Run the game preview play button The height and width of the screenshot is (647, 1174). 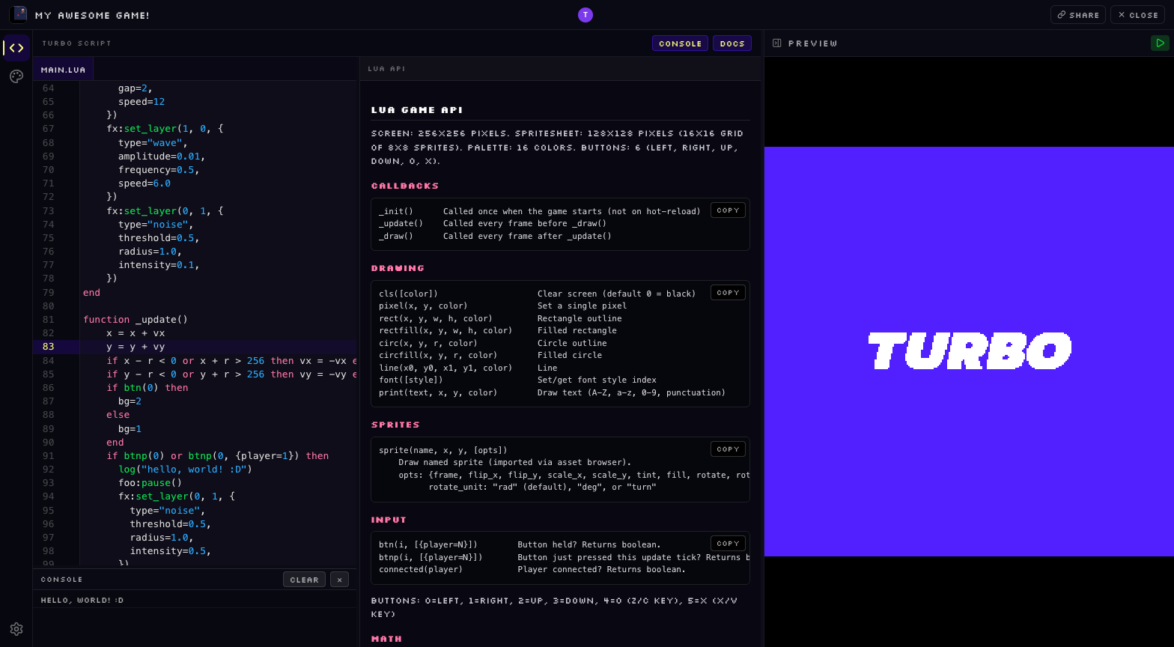1160,43
